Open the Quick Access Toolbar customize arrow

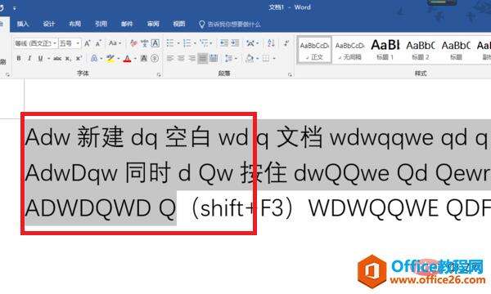click(x=15, y=8)
